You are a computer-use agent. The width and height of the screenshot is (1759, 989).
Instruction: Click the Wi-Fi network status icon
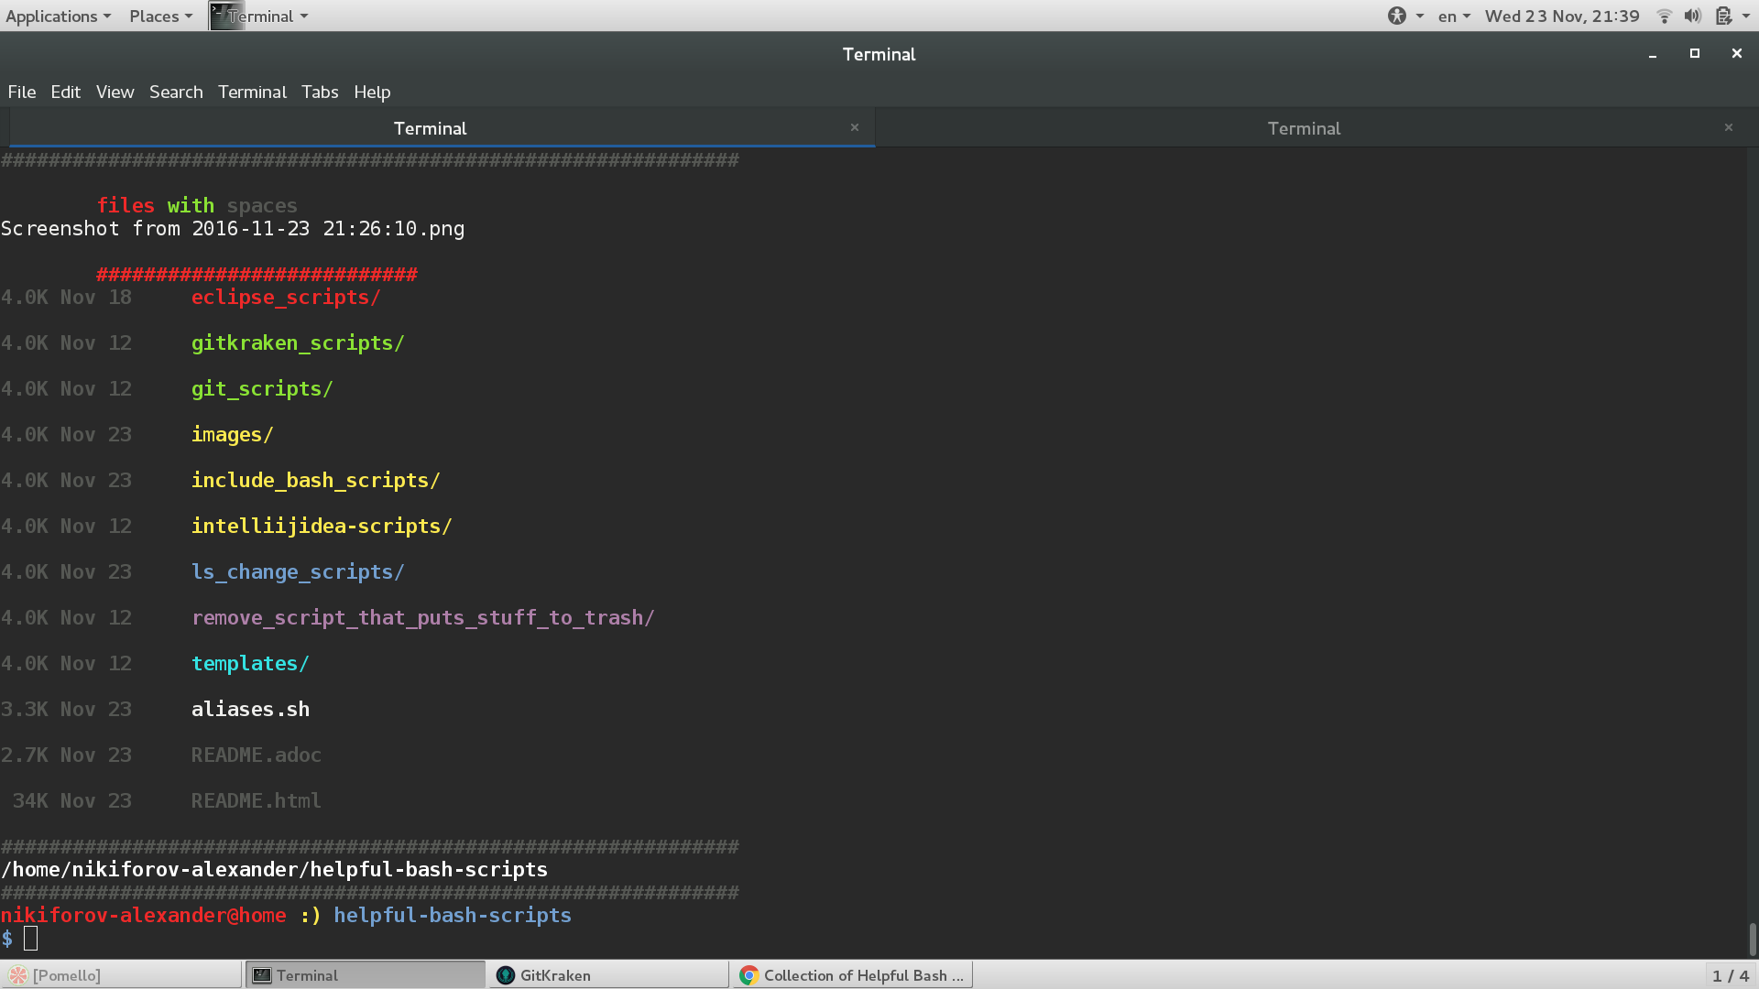1664,16
